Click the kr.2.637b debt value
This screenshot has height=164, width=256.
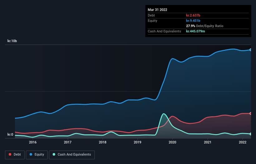(x=193, y=15)
